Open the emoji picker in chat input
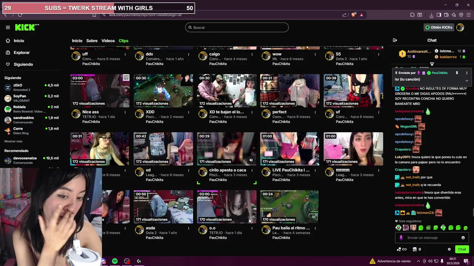The height and width of the screenshot is (266, 474). tap(463, 238)
